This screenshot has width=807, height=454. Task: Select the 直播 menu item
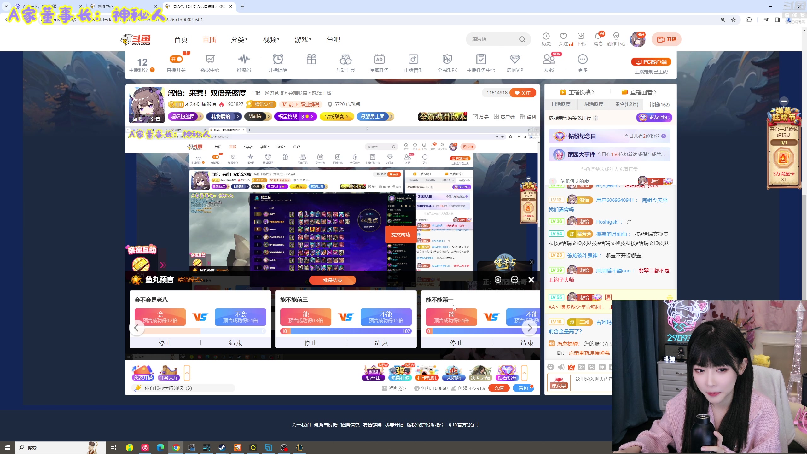[x=209, y=40]
